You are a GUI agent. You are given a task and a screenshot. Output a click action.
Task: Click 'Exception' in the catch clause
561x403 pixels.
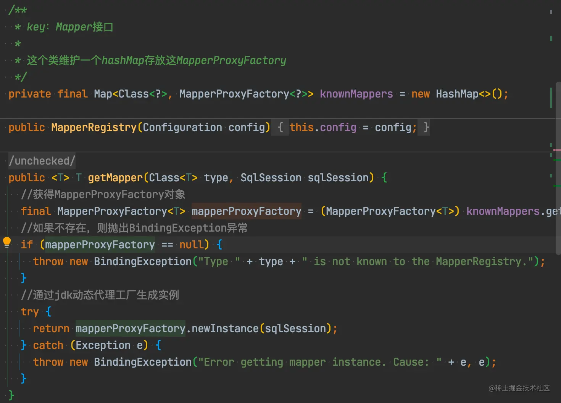(x=103, y=345)
